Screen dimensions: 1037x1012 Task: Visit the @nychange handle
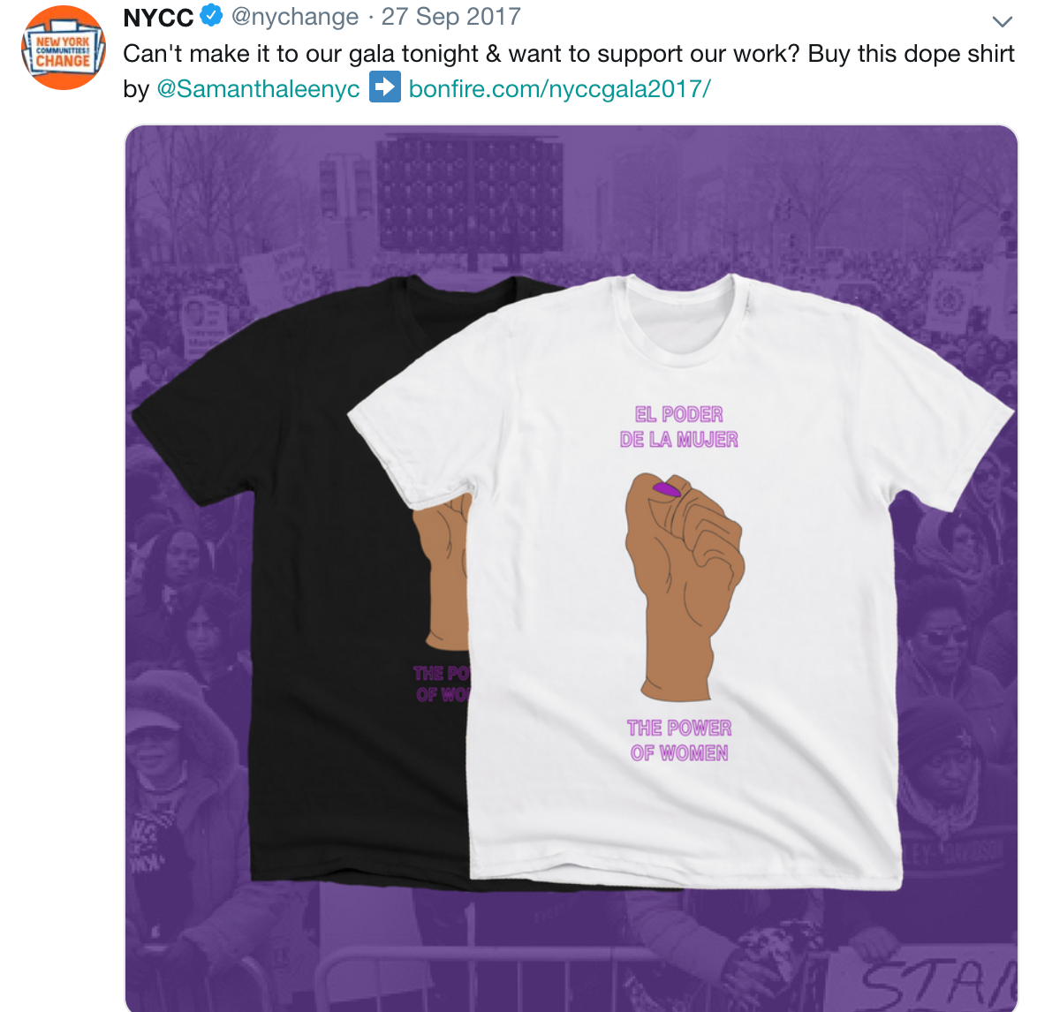(x=295, y=17)
